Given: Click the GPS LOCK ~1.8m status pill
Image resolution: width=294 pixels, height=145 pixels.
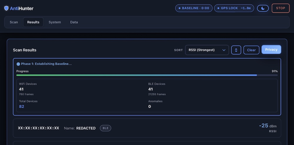Looking at the screenshot, I should (x=234, y=8).
